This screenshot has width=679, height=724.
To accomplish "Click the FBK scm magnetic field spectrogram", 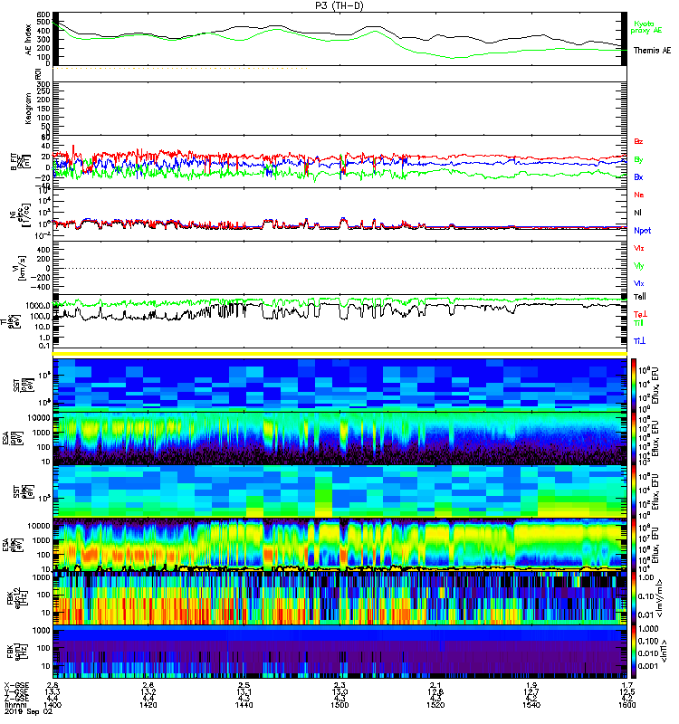I will (339, 652).
